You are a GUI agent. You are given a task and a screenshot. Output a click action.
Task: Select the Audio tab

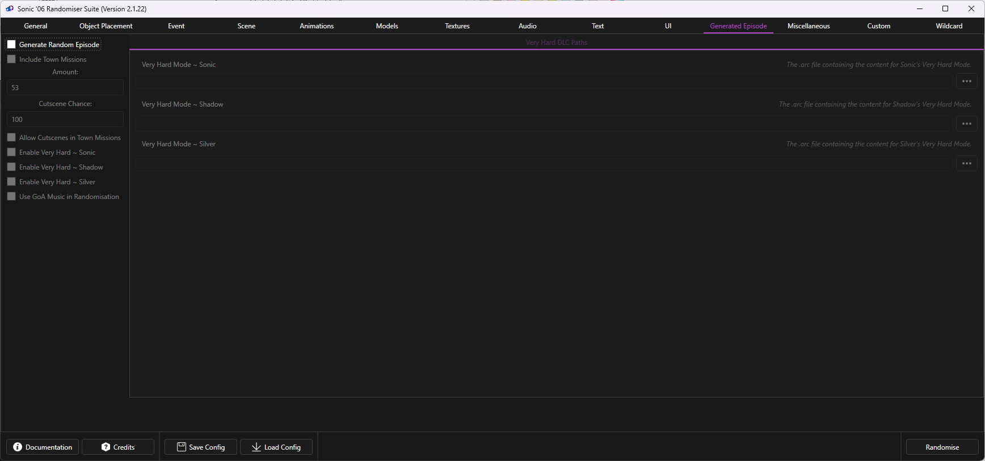[528, 26]
